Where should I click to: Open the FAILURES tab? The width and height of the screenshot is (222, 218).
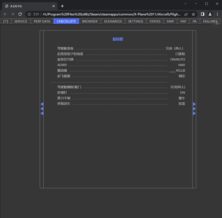(210, 21)
